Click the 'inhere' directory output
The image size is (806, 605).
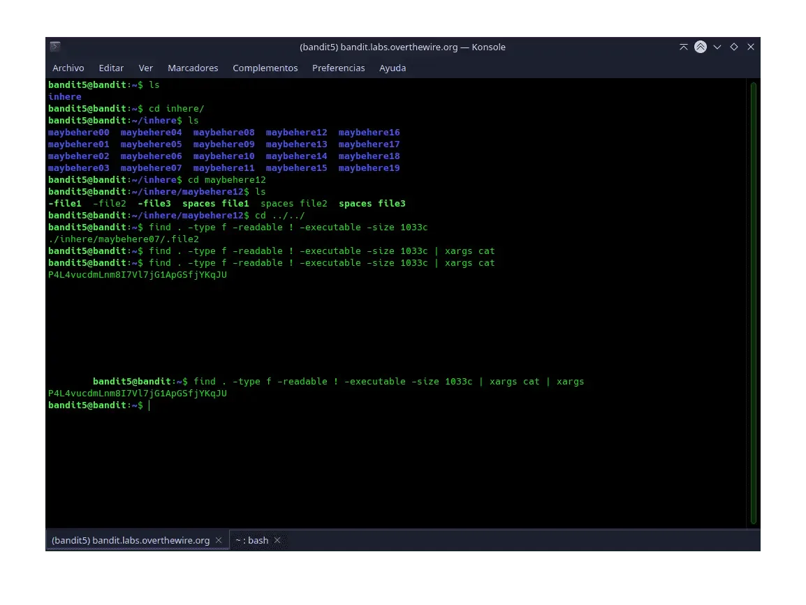click(x=65, y=96)
